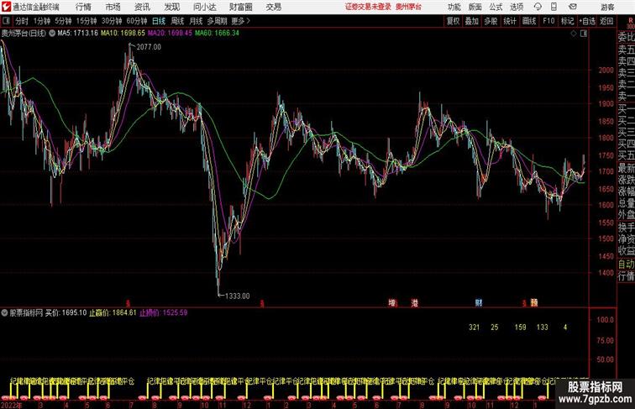The width and height of the screenshot is (635, 409).
Task: Switch to 月线 monthly period tab
Action: tap(196, 21)
